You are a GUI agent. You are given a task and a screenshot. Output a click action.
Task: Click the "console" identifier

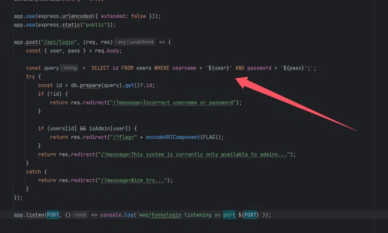[x=111, y=215]
